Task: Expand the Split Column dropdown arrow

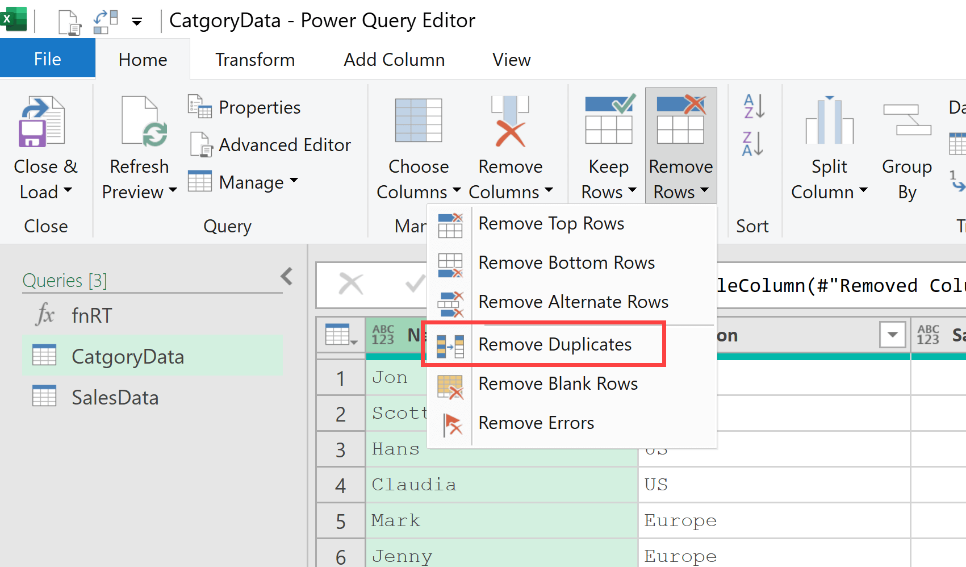Action: coord(863,190)
